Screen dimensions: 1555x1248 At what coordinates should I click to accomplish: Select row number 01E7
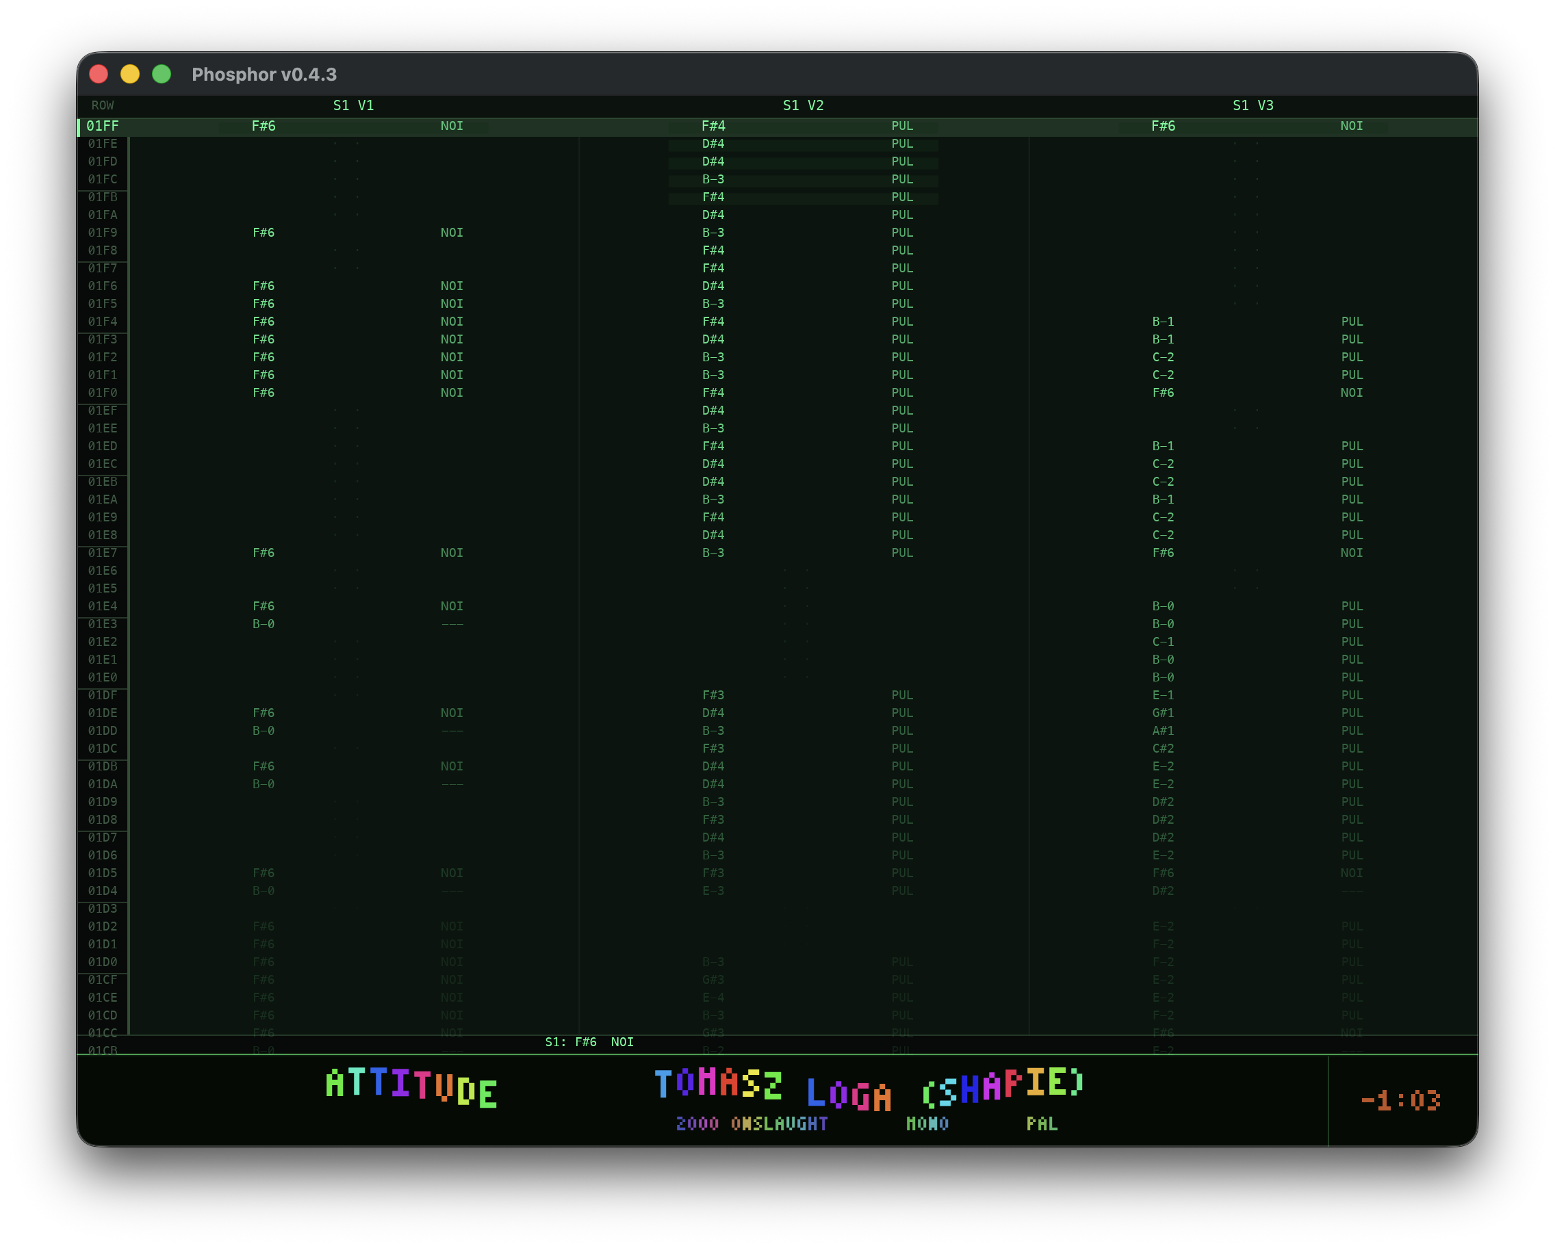tap(103, 553)
